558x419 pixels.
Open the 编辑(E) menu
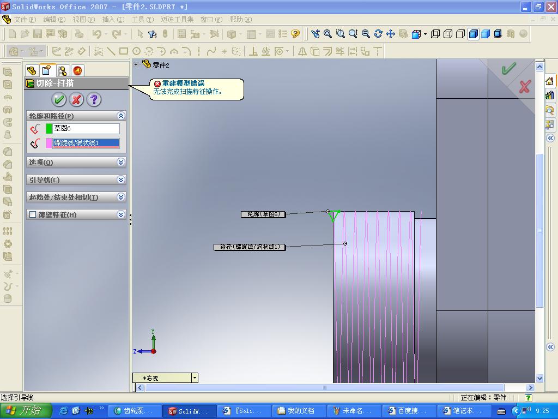coord(54,19)
